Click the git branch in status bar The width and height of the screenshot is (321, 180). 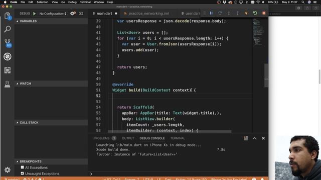tap(12, 179)
